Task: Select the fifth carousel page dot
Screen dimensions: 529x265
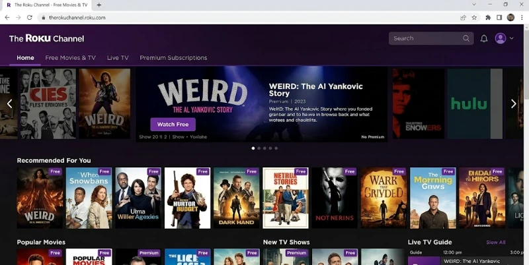Action: pos(276,148)
